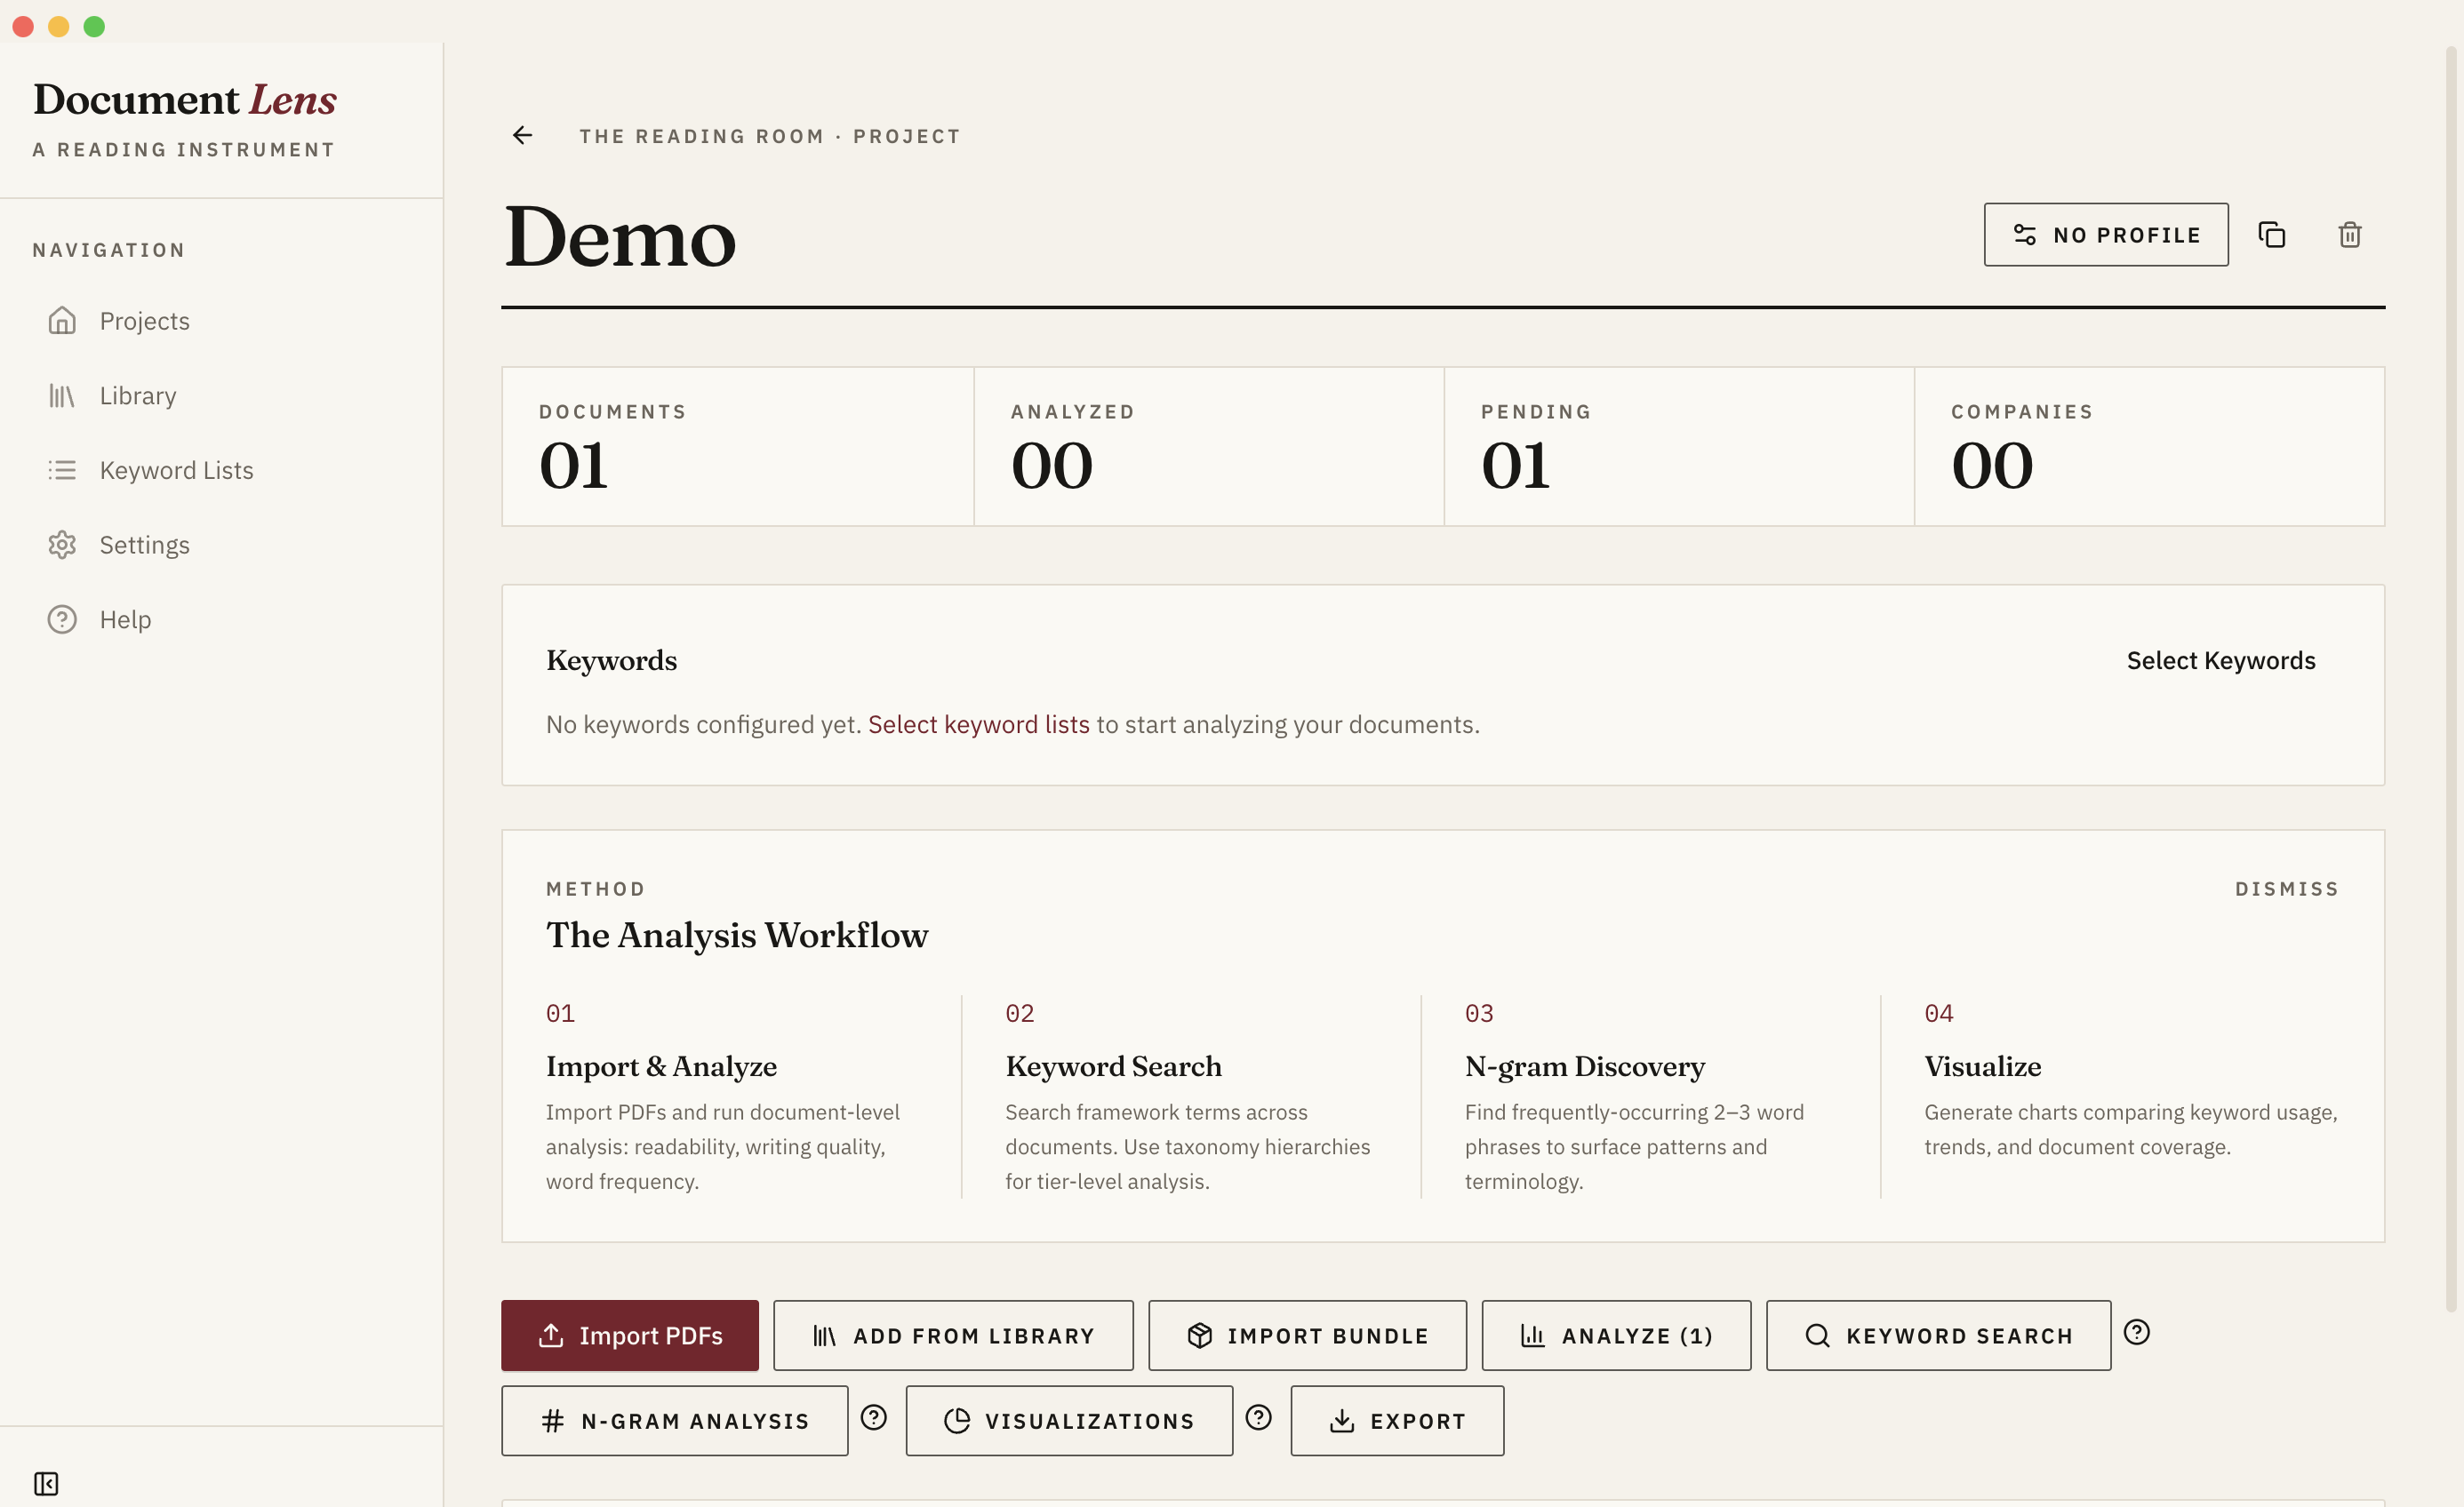
Task: Delete the Demo project with the trash icon
Action: 2350,234
